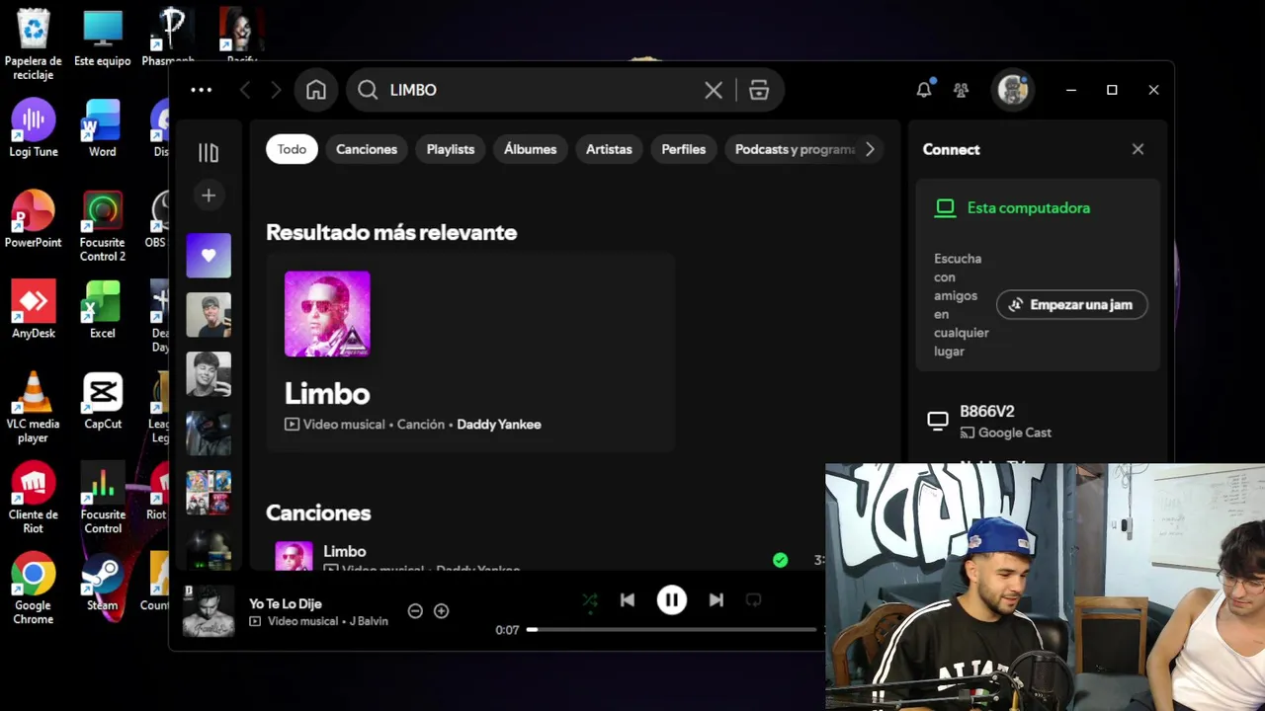Open the Limbo top result title
Image resolution: width=1265 pixels, height=711 pixels.
(x=327, y=393)
